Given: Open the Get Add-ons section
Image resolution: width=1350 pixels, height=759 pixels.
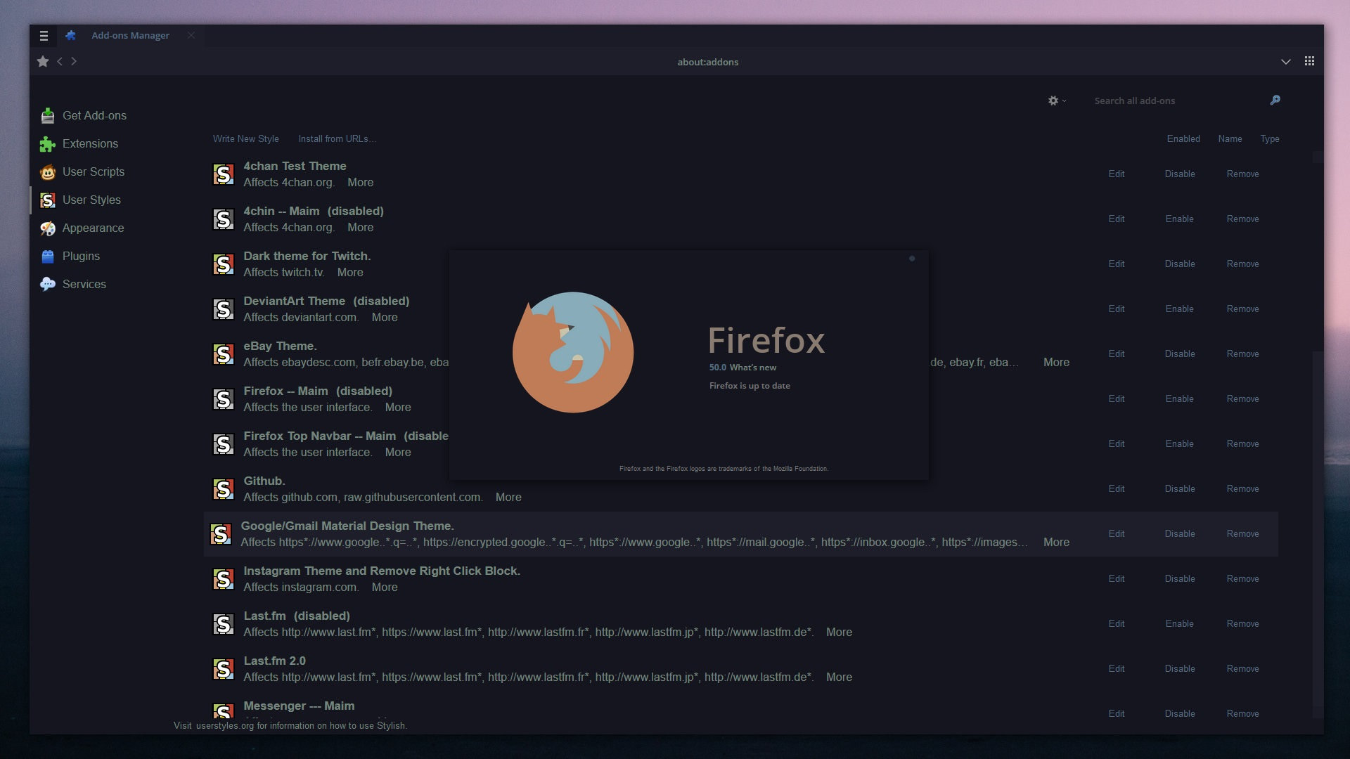Looking at the screenshot, I should point(94,115).
